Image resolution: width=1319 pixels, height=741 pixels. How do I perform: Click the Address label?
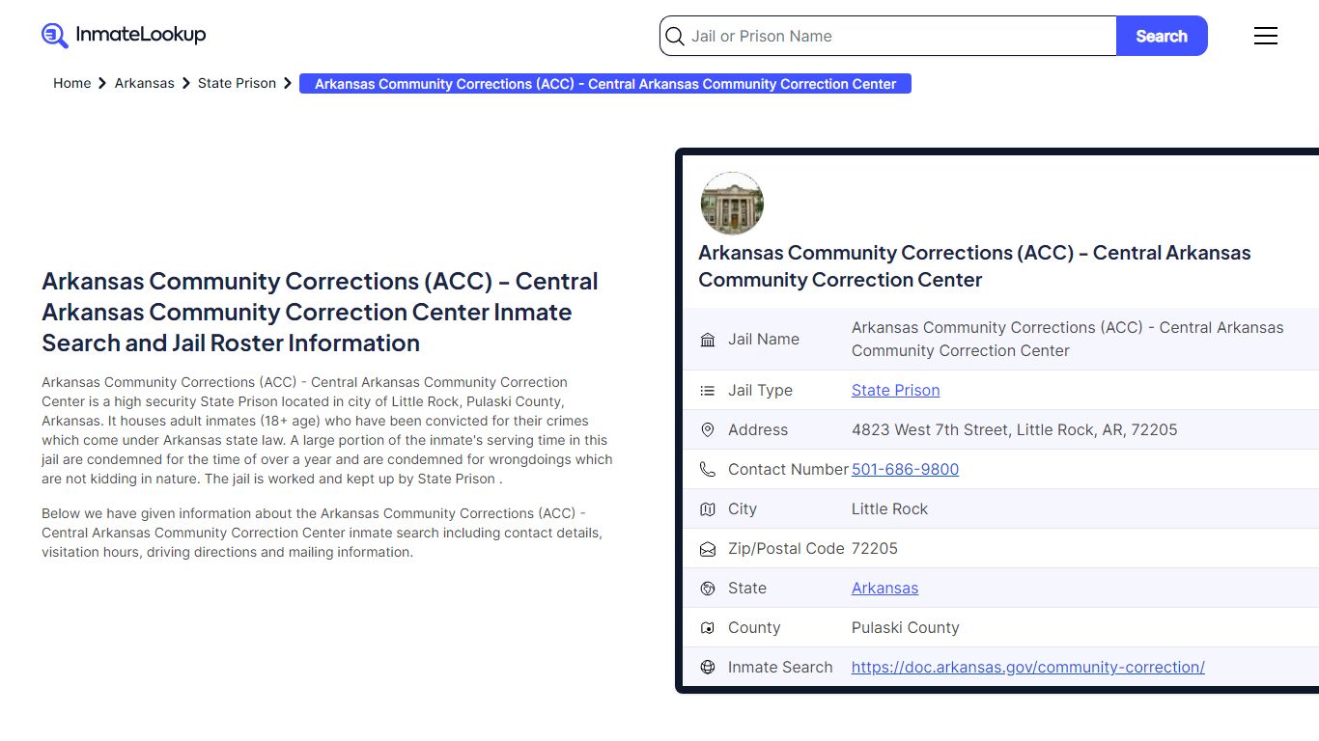click(758, 430)
